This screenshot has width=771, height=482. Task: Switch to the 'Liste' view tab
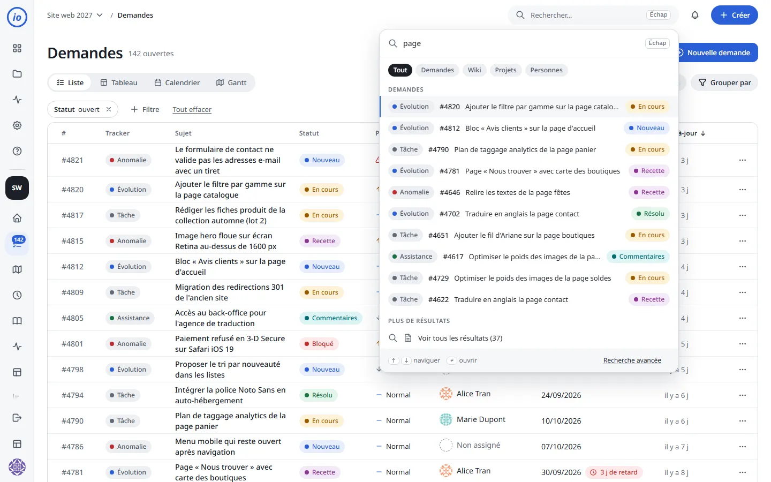(70, 82)
